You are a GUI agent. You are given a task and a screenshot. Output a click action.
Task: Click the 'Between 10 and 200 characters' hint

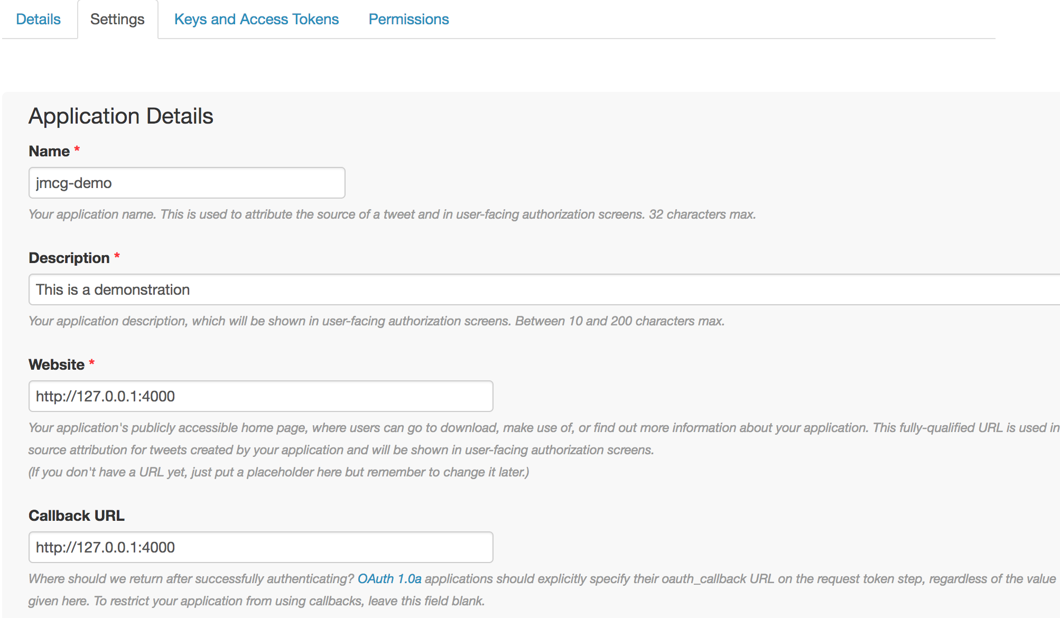(x=619, y=321)
